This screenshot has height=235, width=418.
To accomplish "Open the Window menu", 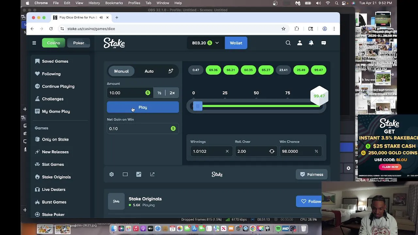I will (163, 3).
